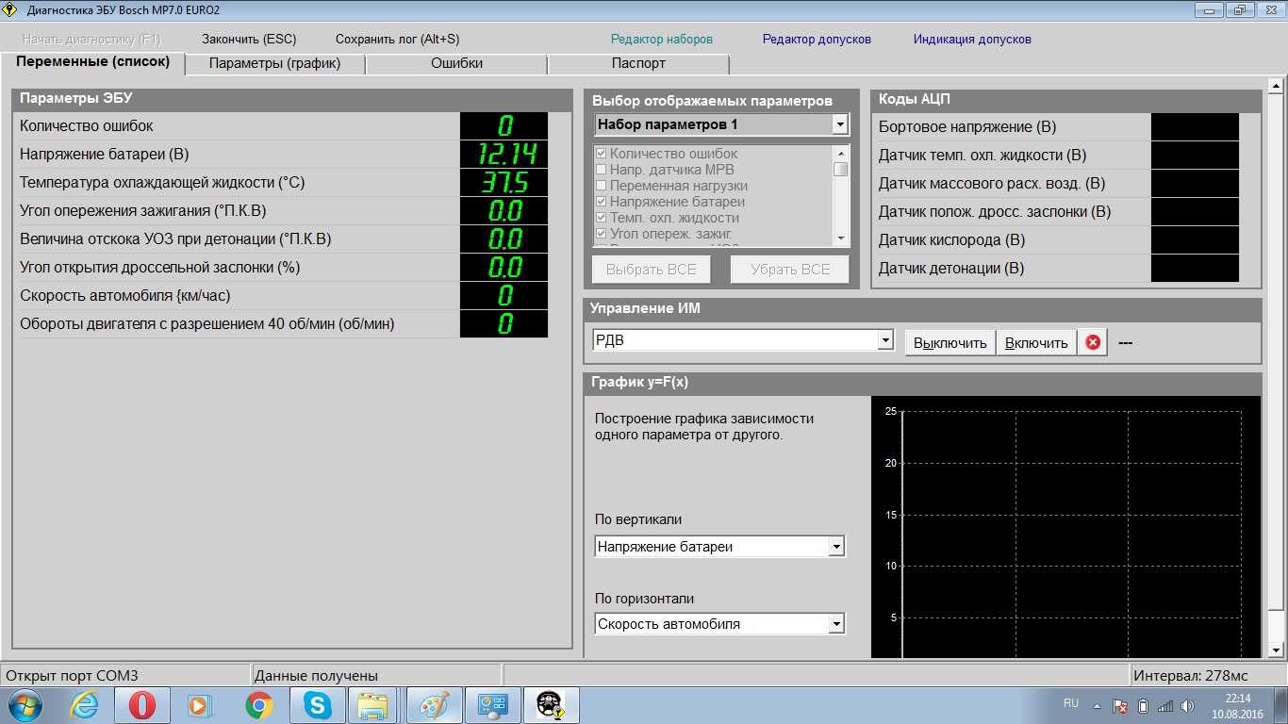Click the volume speaker tray icon
The height and width of the screenshot is (724, 1288).
pos(1189,706)
